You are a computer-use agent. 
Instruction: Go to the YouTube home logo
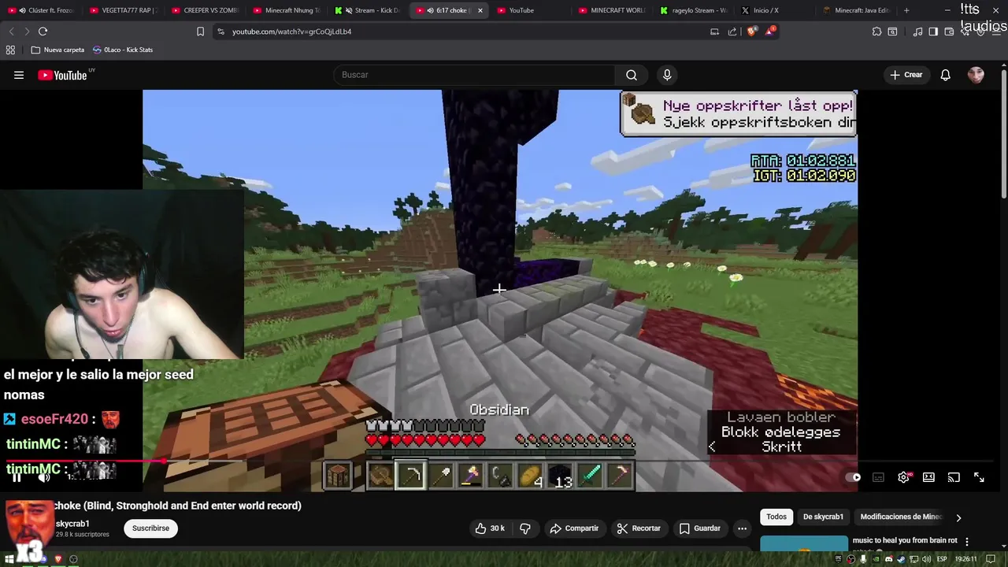coord(63,75)
